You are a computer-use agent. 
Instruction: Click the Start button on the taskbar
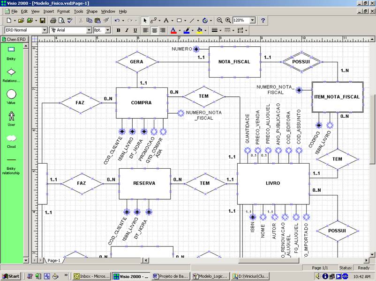pyautogui.click(x=10, y=275)
